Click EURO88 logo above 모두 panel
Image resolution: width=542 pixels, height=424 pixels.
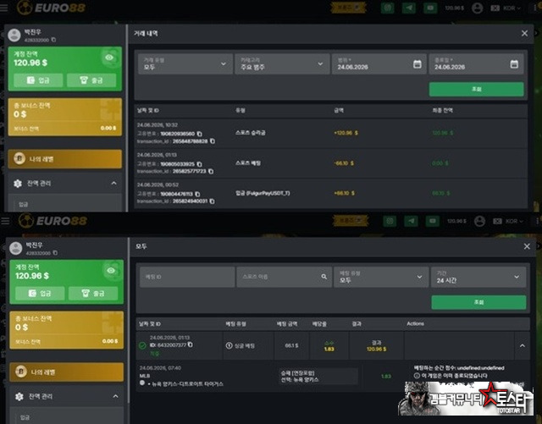(x=53, y=221)
